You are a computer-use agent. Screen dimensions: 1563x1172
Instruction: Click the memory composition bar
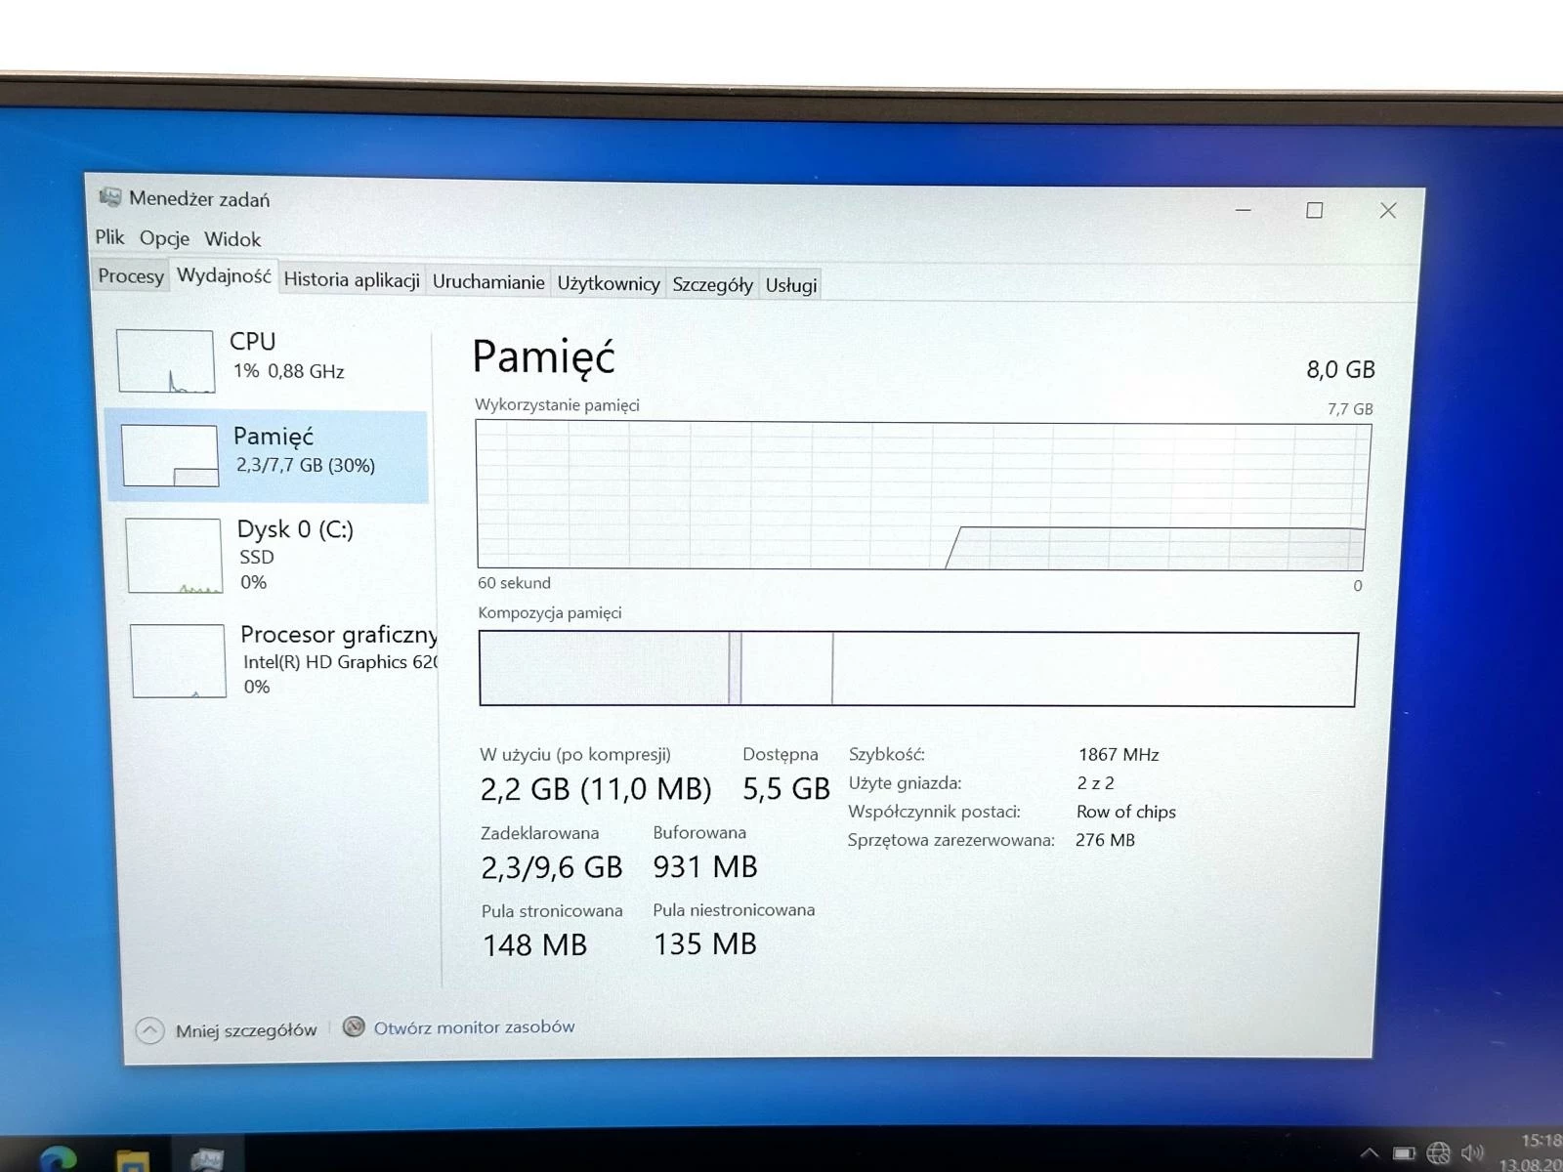click(x=918, y=669)
